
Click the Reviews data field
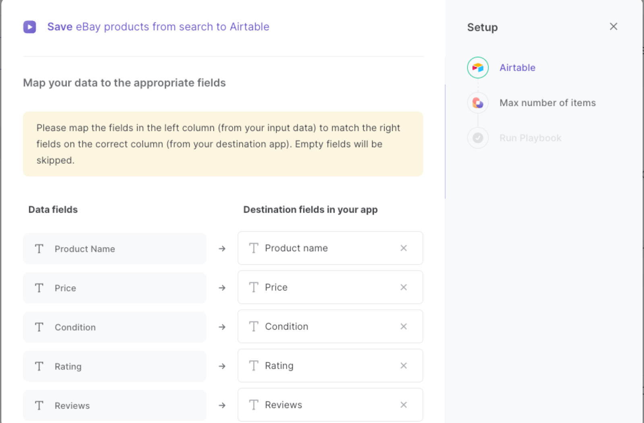[115, 405]
